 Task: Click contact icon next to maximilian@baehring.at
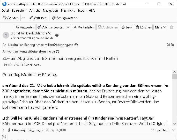[76, 45]
